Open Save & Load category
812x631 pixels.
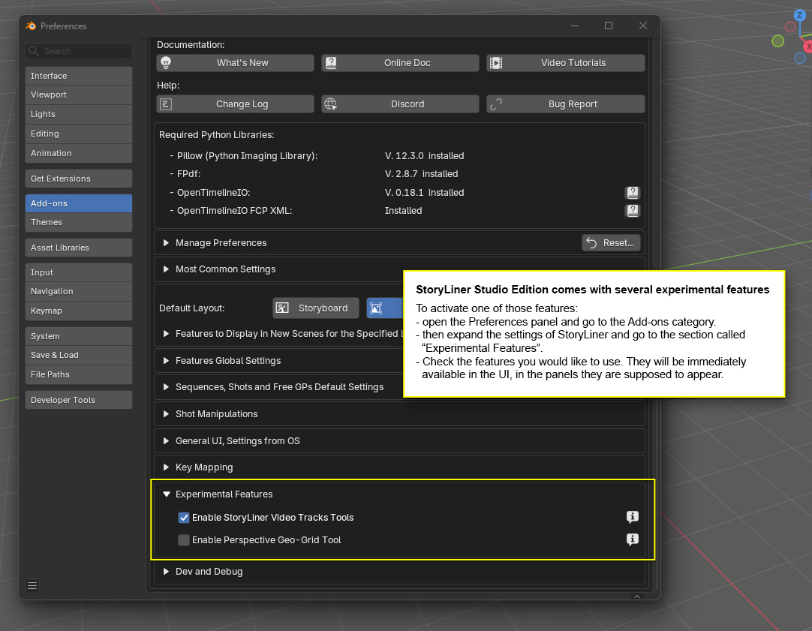(x=79, y=355)
